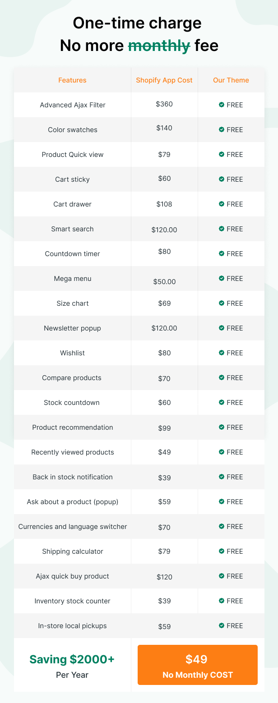This screenshot has height=703, width=278.
Task: Click the Currencies and language switcher label
Action: coord(73,527)
